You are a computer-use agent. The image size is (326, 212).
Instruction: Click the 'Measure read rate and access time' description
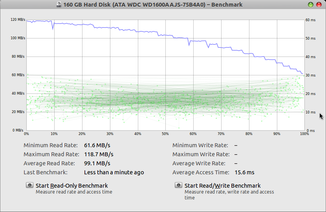pyautogui.click(x=74, y=192)
